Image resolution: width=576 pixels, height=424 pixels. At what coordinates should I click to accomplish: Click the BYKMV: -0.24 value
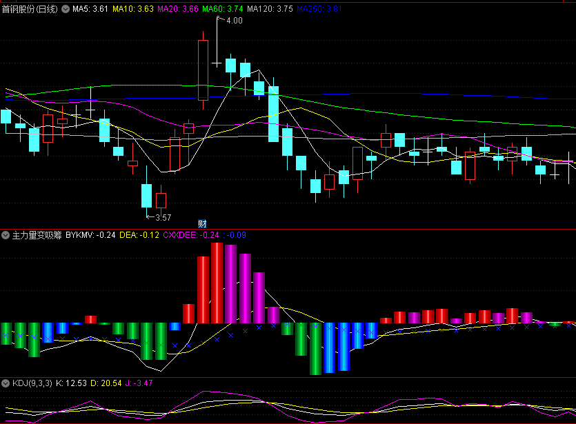(x=91, y=235)
